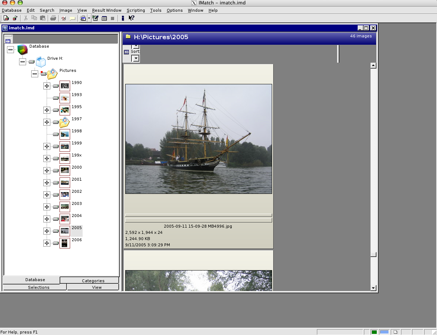437x335 pixels.
Task: Click the Open Database cube icon
Action: tap(15, 18)
